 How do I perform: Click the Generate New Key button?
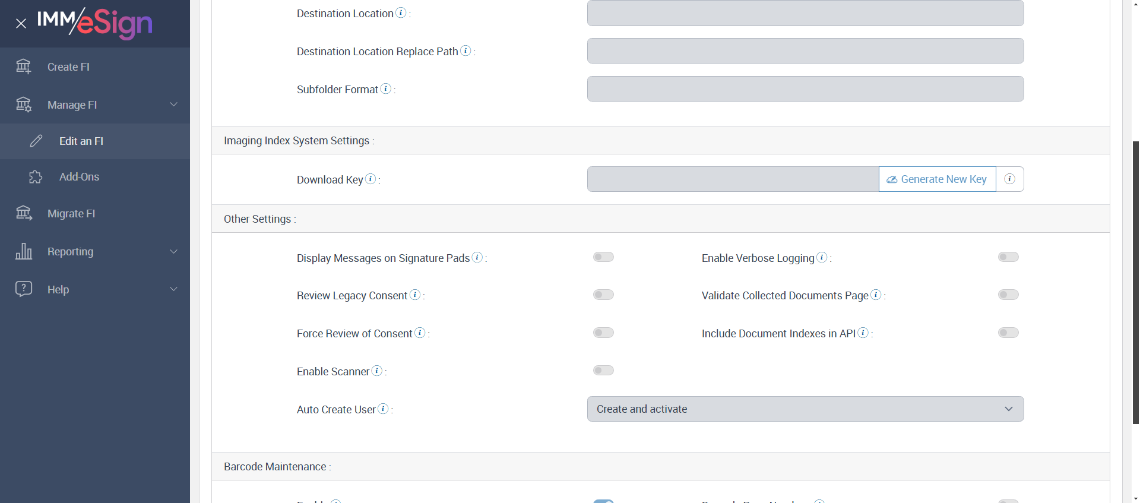click(937, 179)
